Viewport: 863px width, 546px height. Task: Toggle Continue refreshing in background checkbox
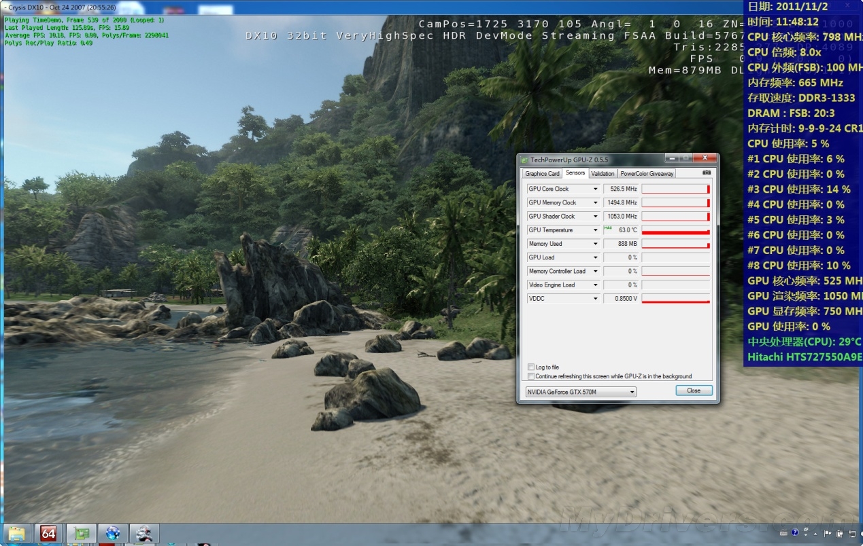[x=531, y=376]
